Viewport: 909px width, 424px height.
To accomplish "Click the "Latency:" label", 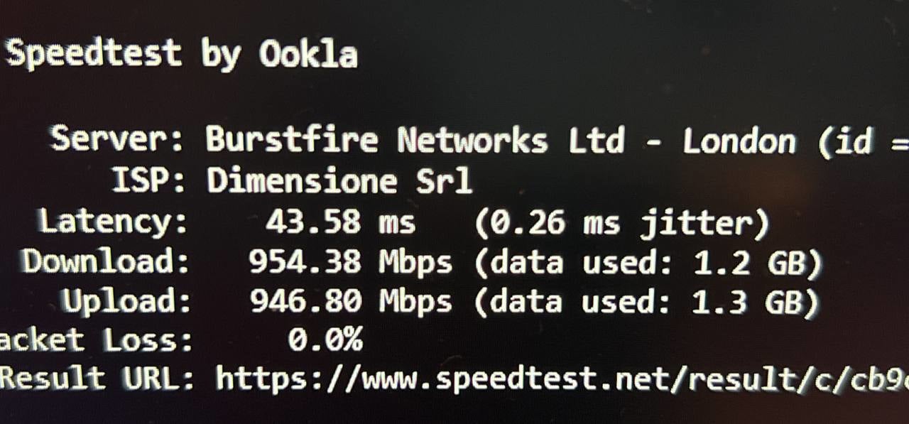I will [x=114, y=222].
